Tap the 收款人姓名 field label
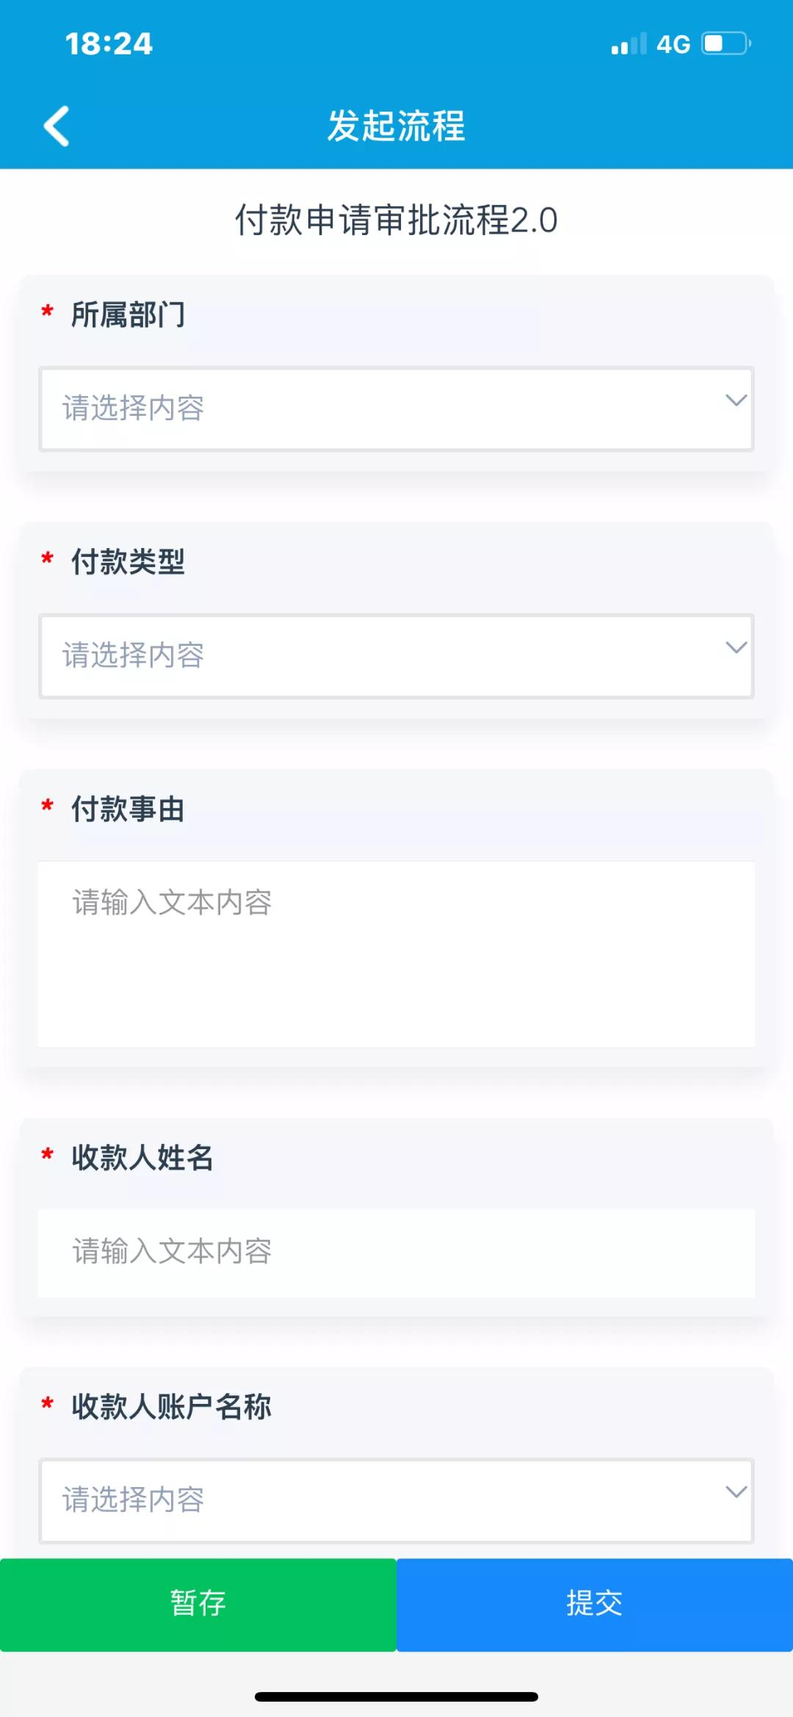The width and height of the screenshot is (793, 1717). coord(142,1157)
